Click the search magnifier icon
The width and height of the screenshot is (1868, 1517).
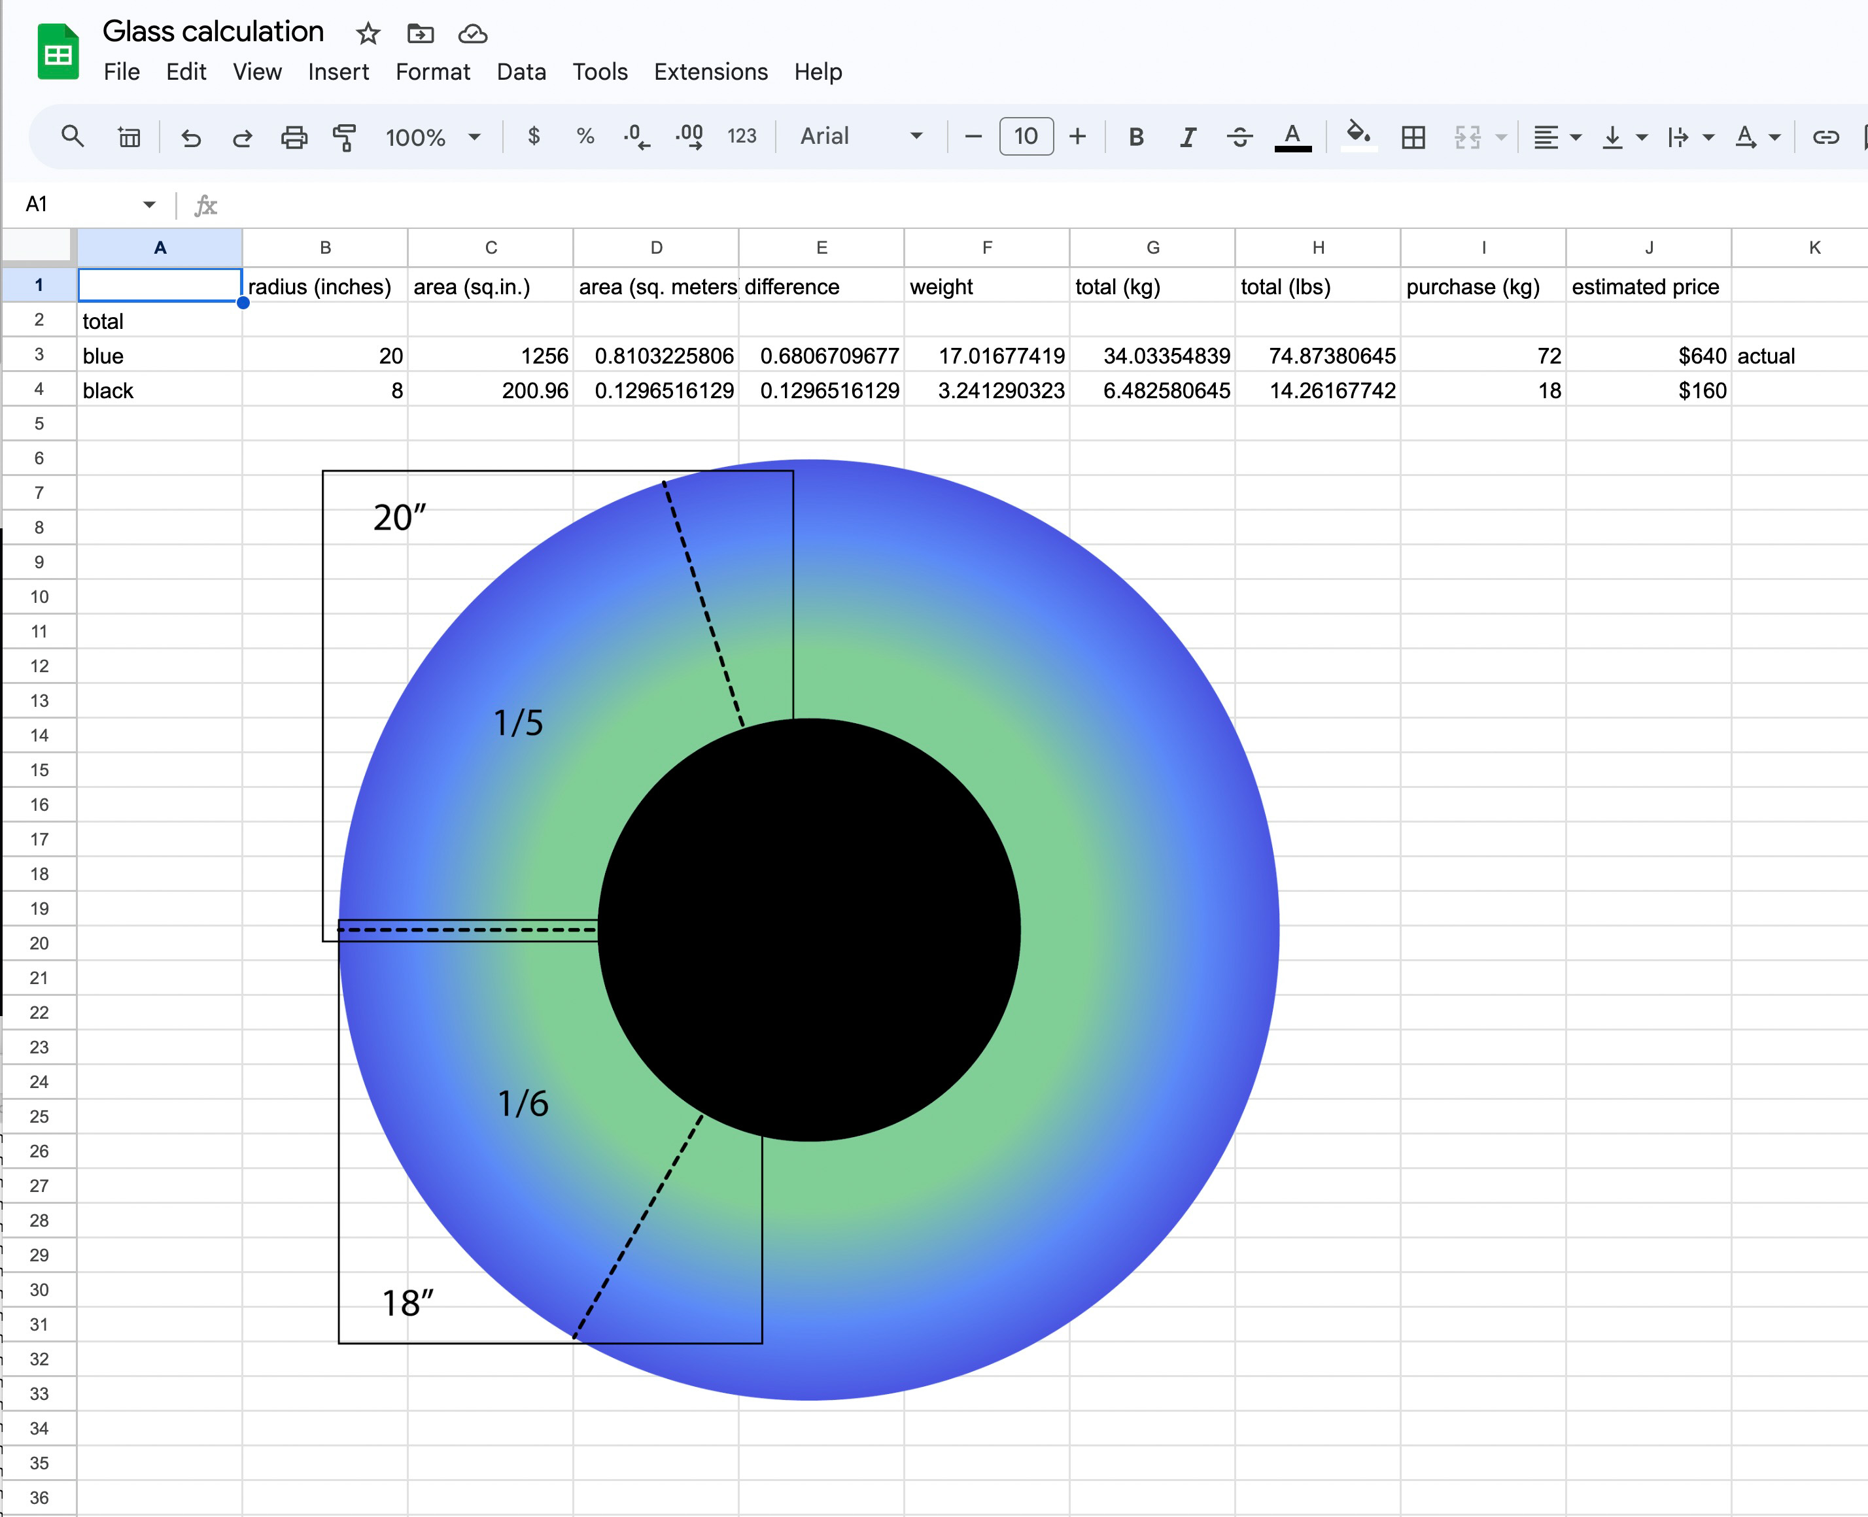tap(73, 136)
